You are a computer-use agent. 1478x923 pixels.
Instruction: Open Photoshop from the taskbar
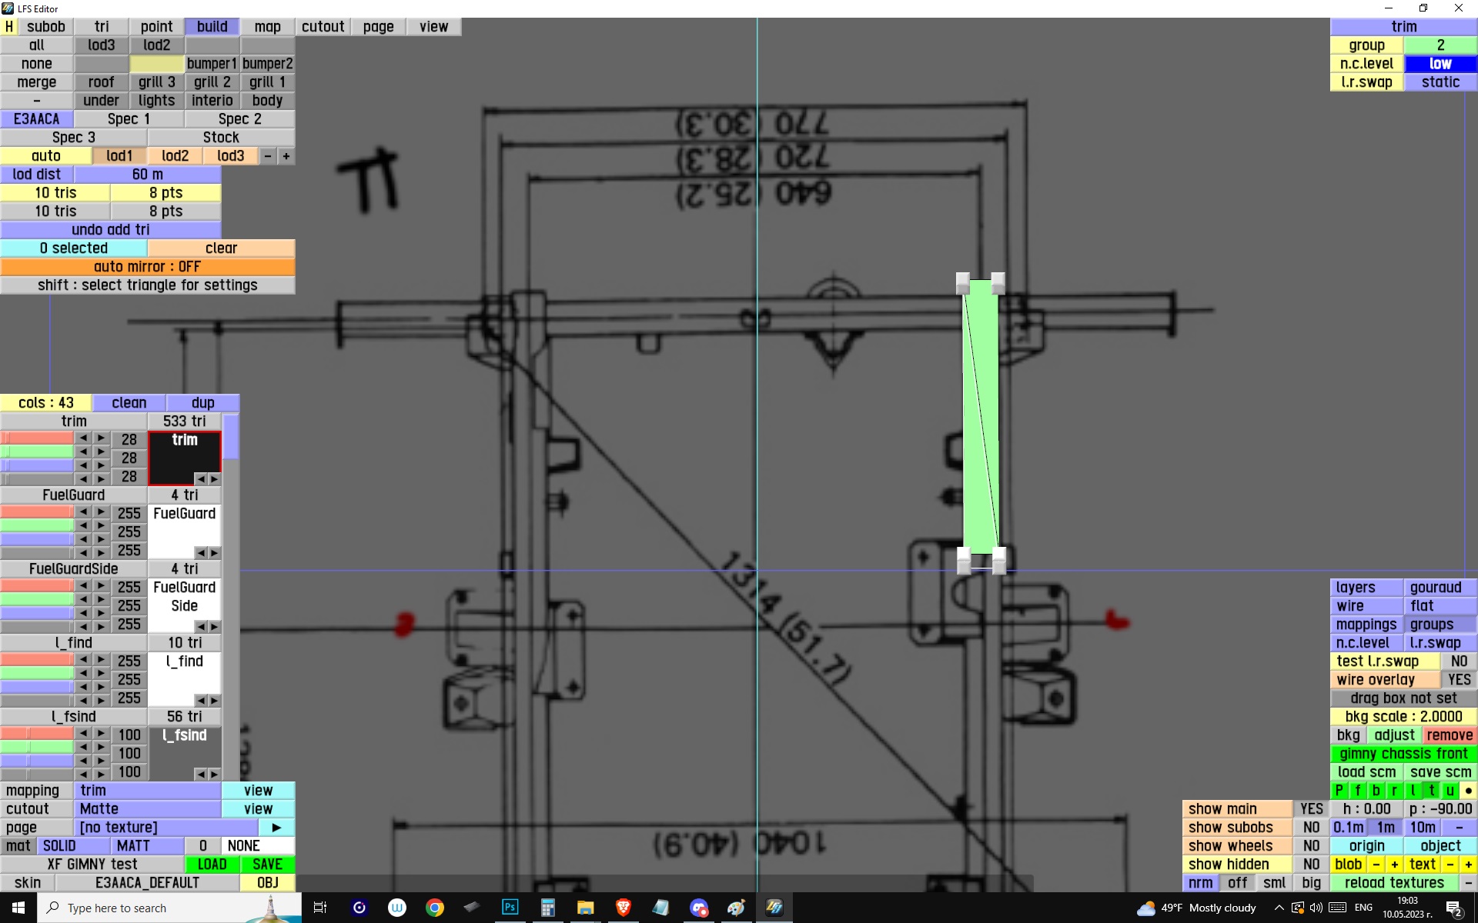[510, 908]
